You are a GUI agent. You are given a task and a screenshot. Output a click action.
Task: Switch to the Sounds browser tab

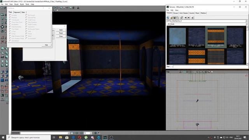pyautogui.click(x=191, y=13)
